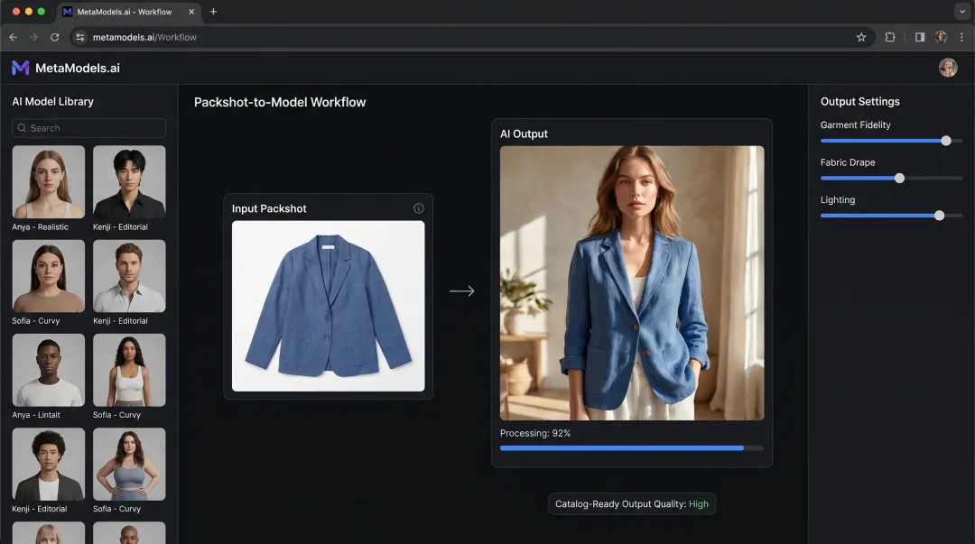Select the MetaModels.ai - Workflow tab
Viewport: 975px width, 544px height.
pos(129,11)
